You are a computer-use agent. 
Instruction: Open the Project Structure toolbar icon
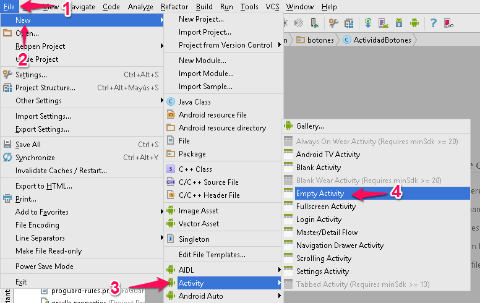[x=349, y=23]
